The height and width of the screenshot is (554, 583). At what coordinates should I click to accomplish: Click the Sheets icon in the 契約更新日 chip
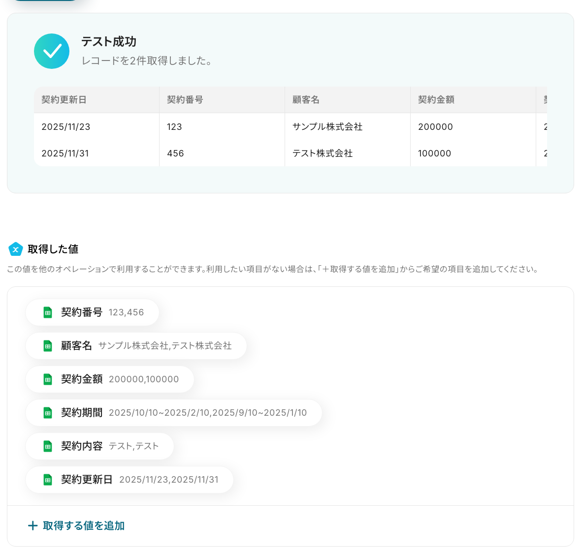(x=48, y=480)
